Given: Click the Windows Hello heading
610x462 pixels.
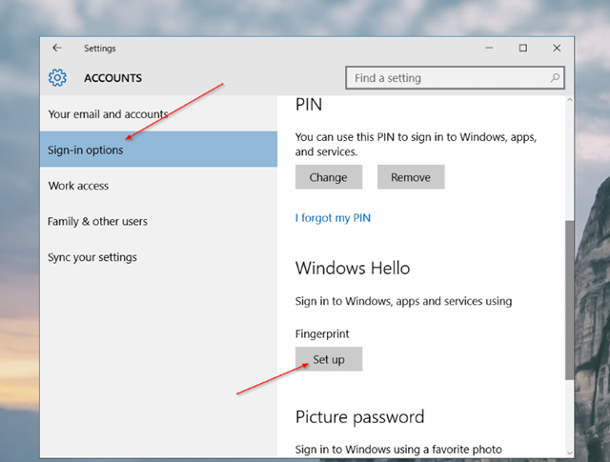Looking at the screenshot, I should coord(353,269).
